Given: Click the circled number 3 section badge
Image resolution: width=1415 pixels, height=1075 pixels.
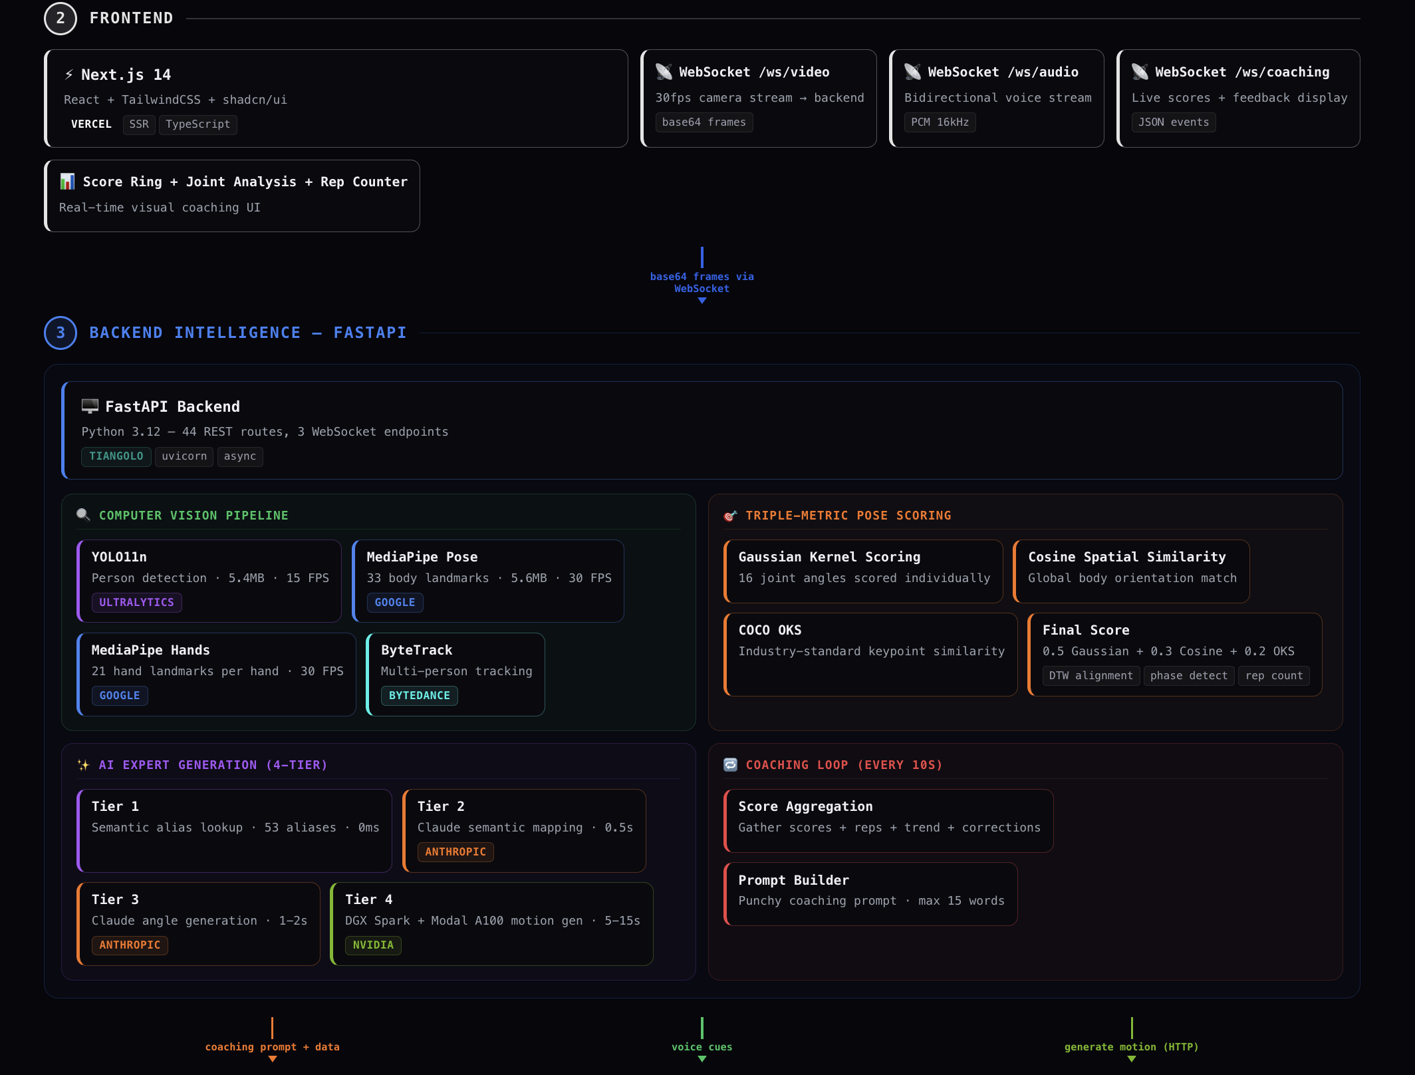Looking at the screenshot, I should point(61,333).
